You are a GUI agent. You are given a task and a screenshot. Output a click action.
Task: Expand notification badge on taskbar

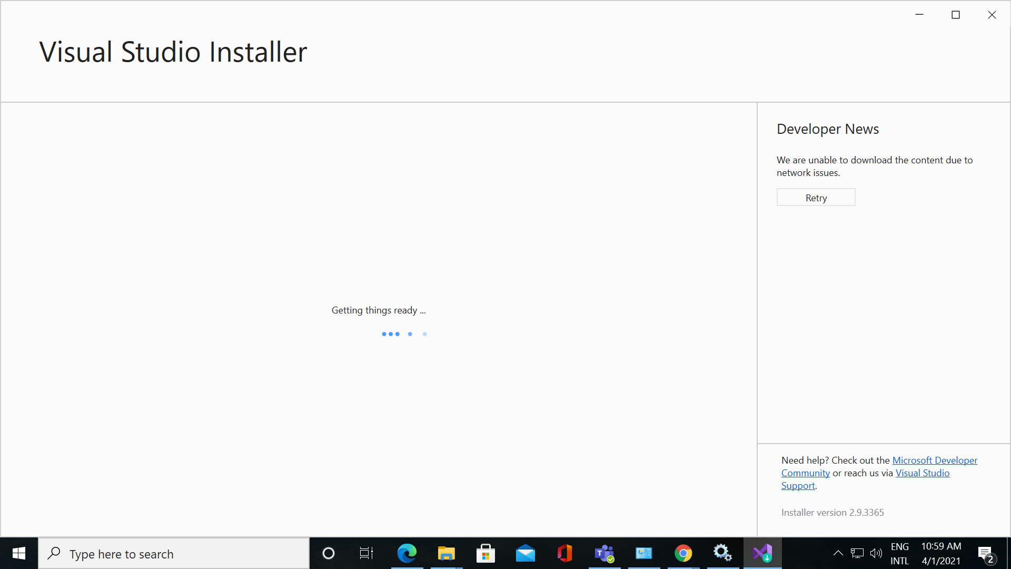986,554
